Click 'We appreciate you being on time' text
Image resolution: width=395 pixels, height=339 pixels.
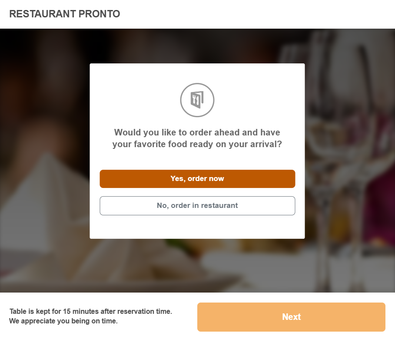tap(63, 321)
